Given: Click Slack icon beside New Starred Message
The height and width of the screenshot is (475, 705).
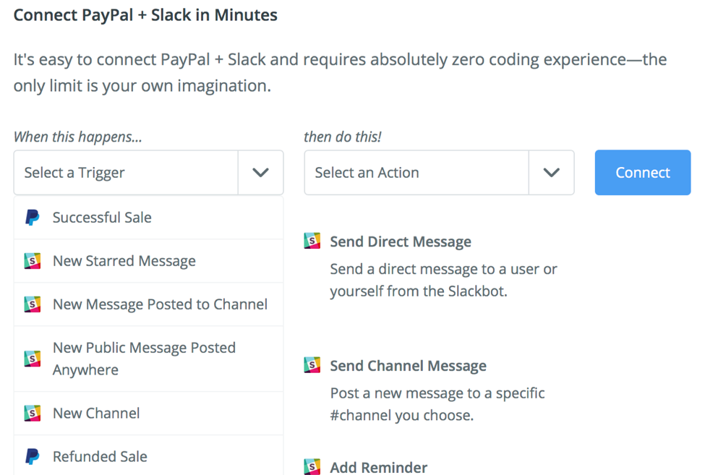Looking at the screenshot, I should click(x=33, y=261).
